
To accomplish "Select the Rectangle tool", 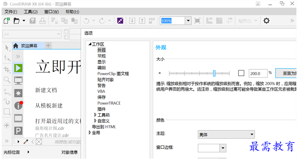I will click(x=7, y=112).
